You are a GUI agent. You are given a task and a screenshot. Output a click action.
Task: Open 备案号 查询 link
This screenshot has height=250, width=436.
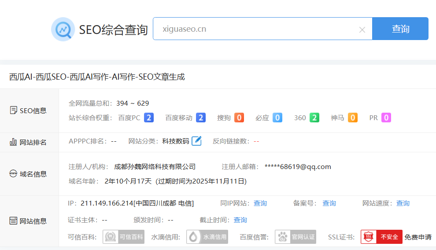[329, 203]
